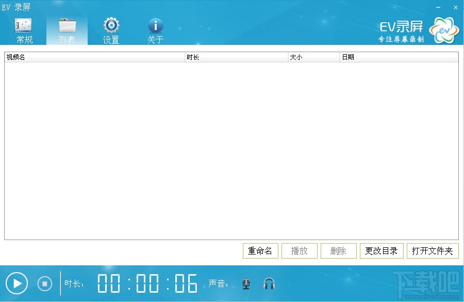
Task: Click the recording timer display
Action: coord(148,283)
